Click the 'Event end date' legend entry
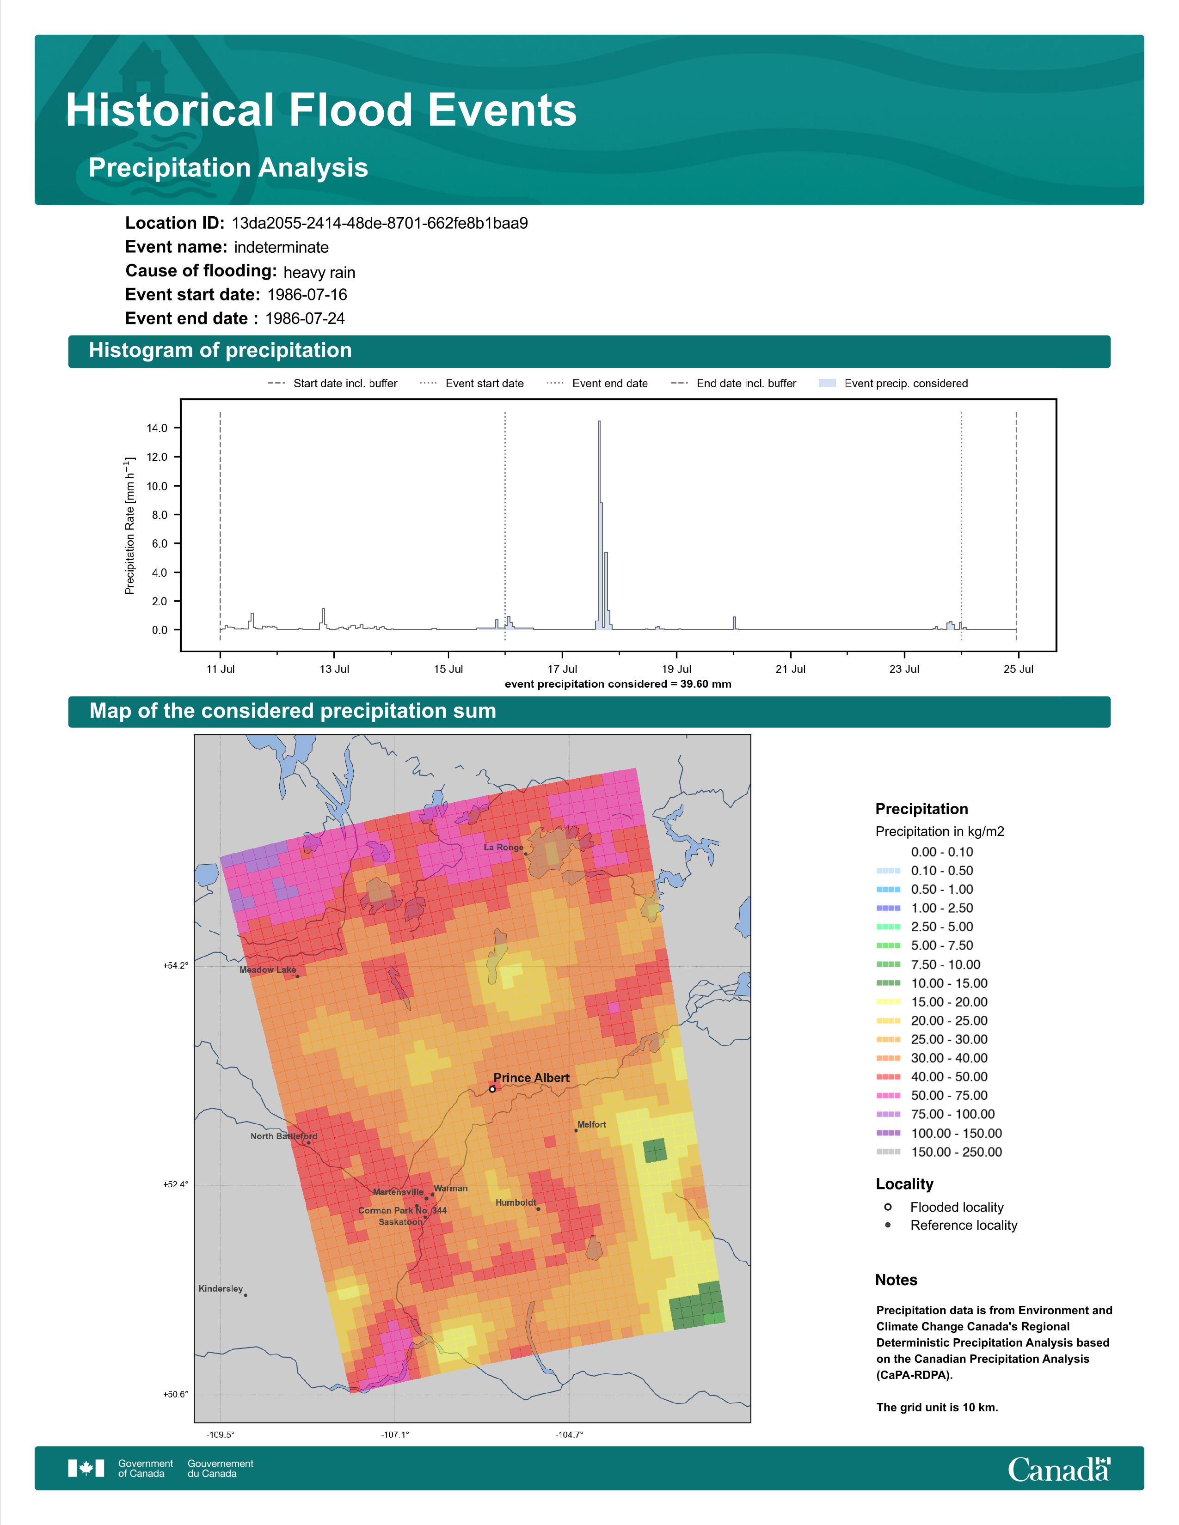The width and height of the screenshot is (1179, 1525). 597,384
